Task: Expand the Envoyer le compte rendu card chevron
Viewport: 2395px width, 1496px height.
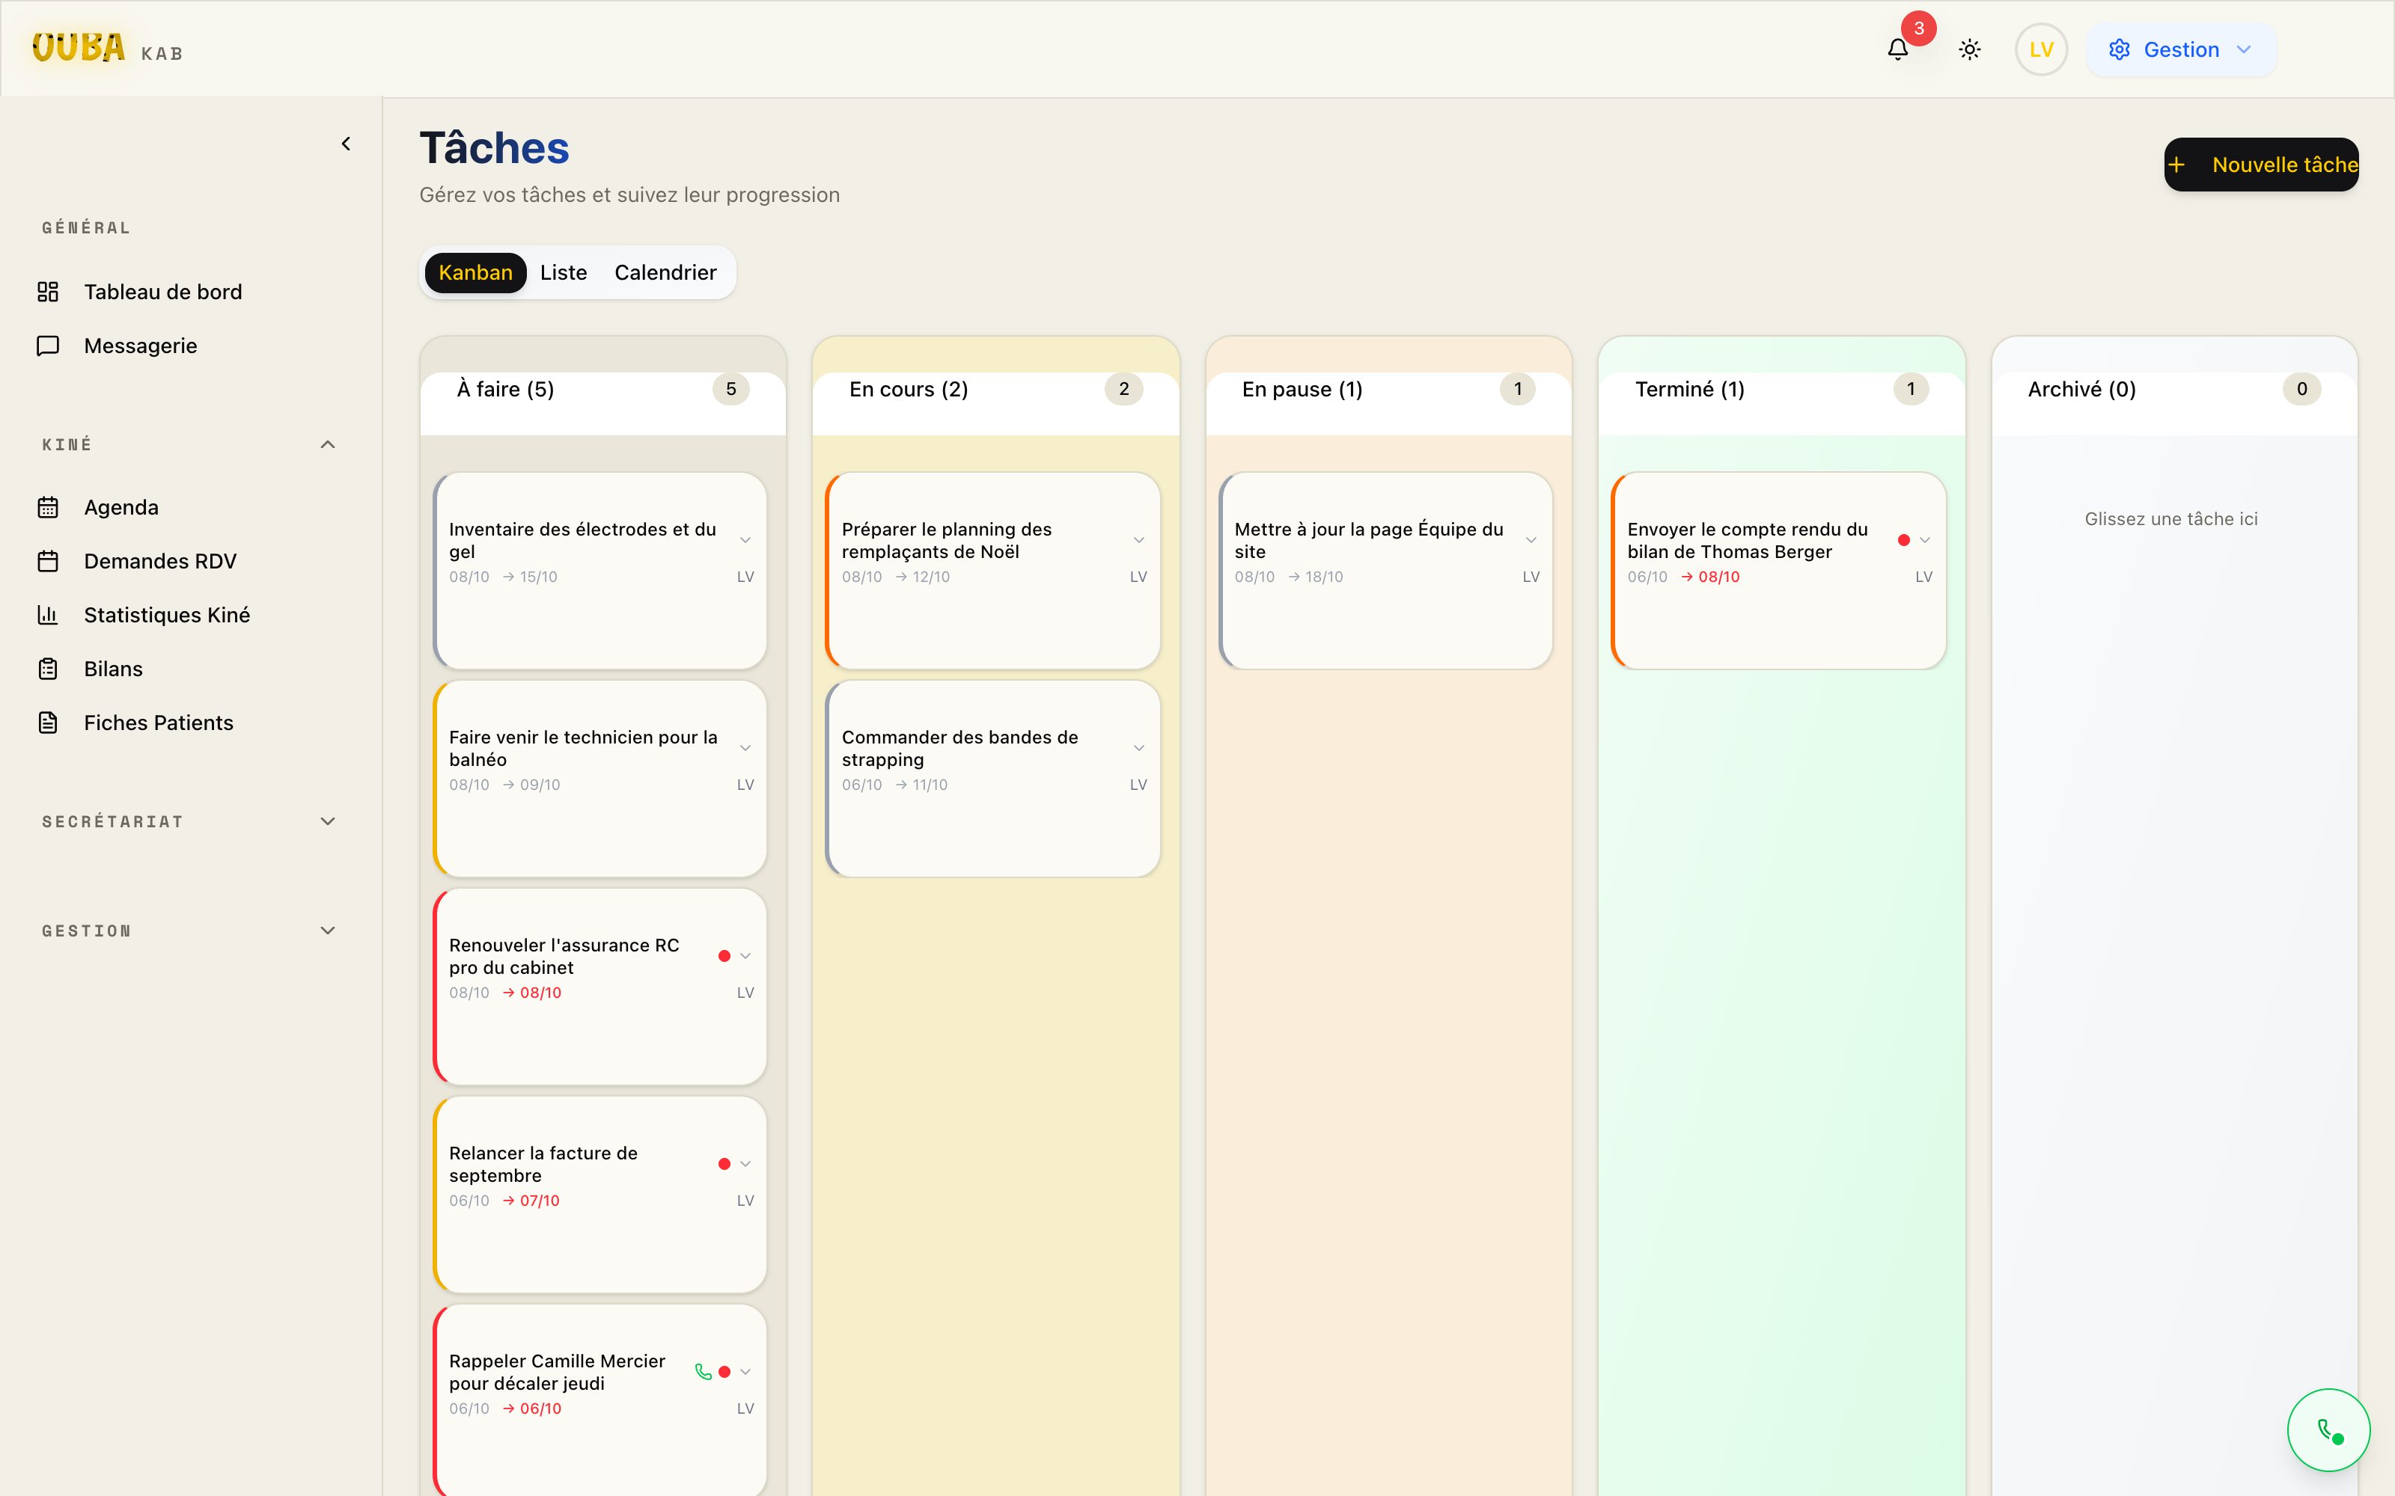Action: 1924,540
